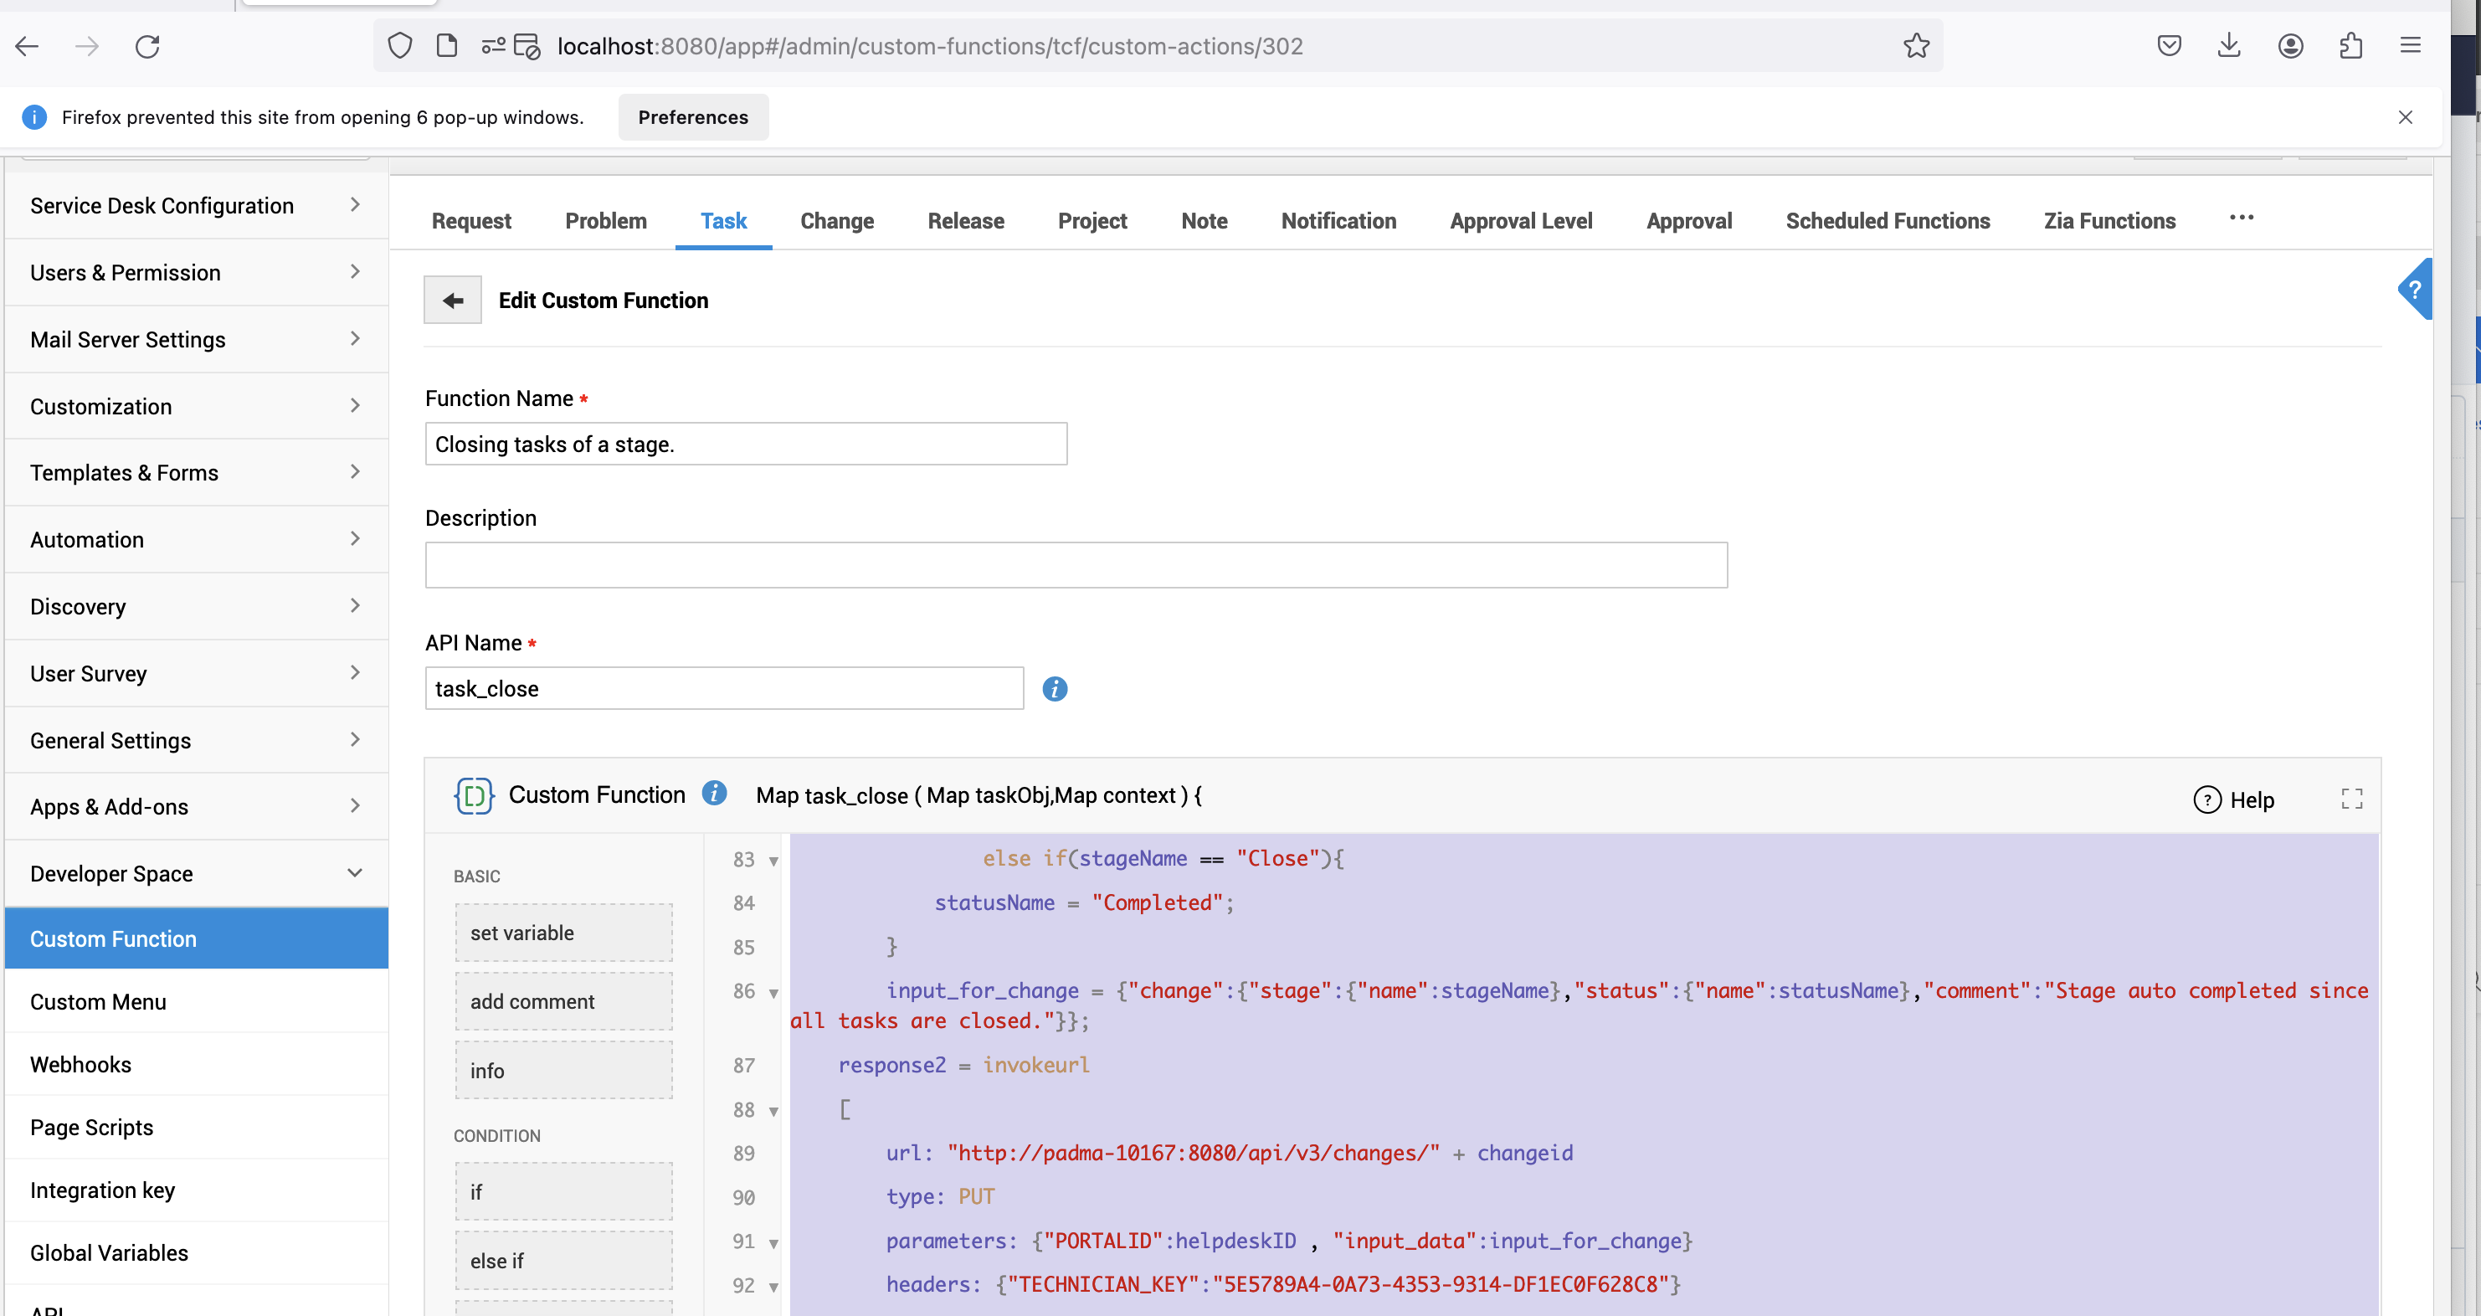The height and width of the screenshot is (1316, 2481).
Task: Bookmark this page with the star icon
Action: (1916, 45)
